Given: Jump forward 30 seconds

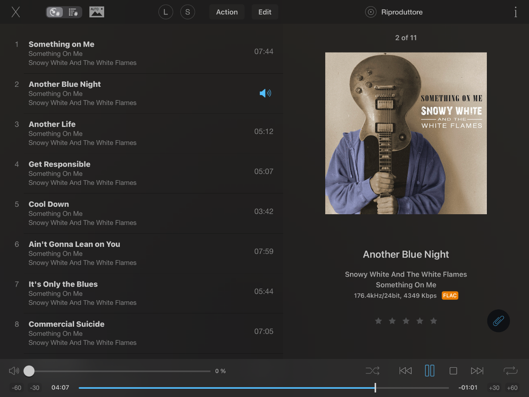Looking at the screenshot, I should 494,388.
